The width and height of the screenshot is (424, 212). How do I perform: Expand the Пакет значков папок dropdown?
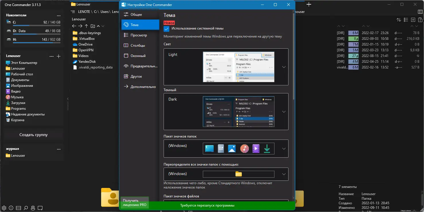point(284,149)
